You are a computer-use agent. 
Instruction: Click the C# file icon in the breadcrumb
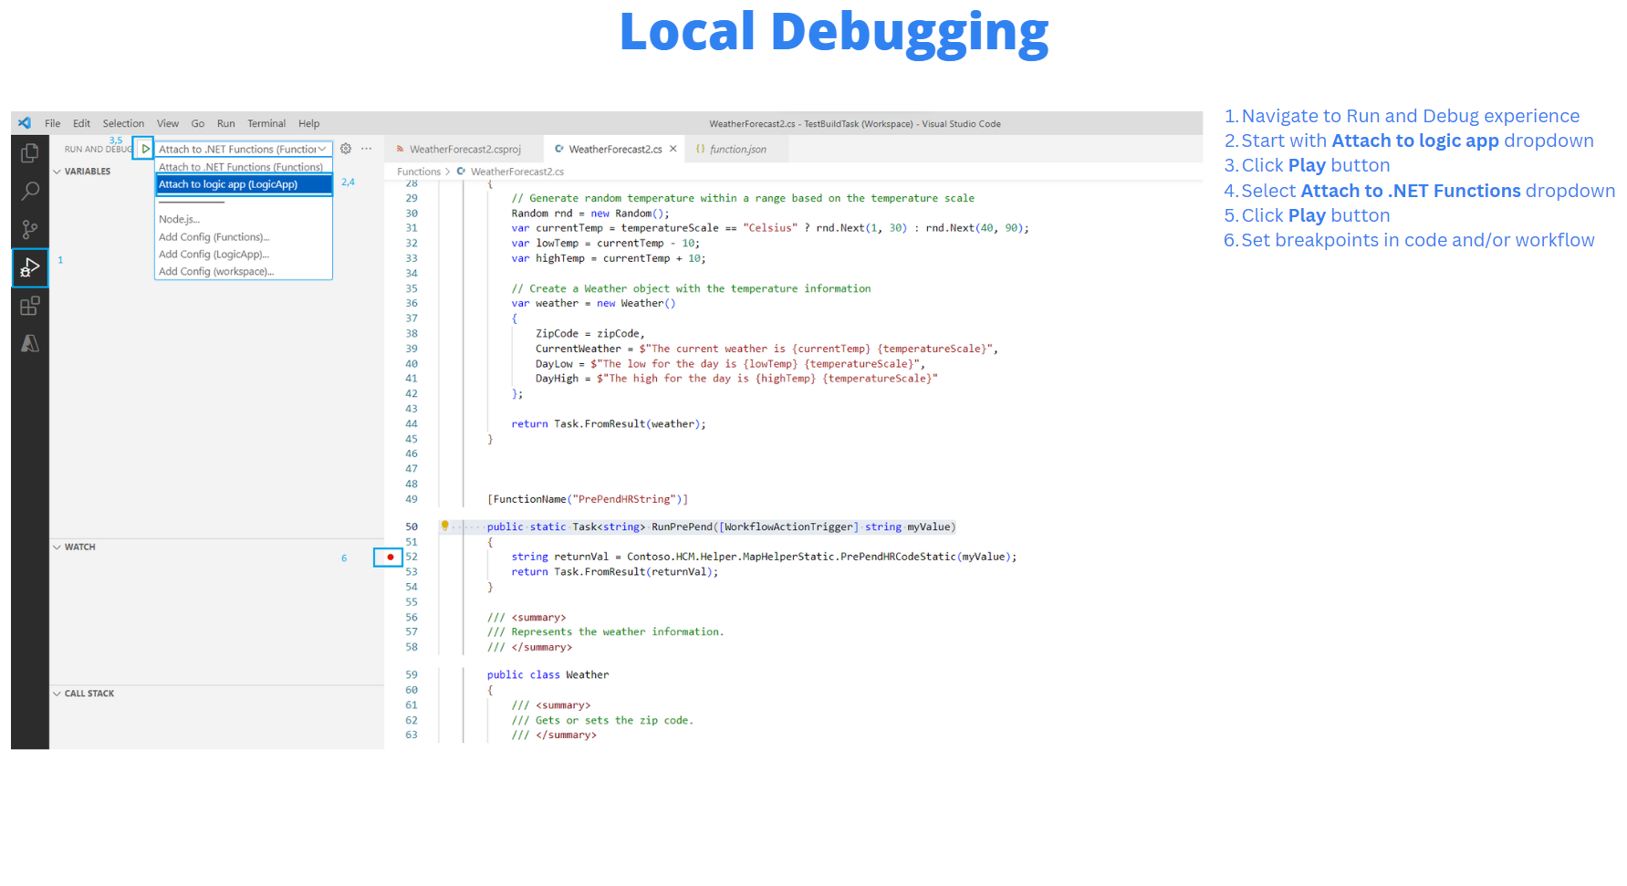[462, 172]
